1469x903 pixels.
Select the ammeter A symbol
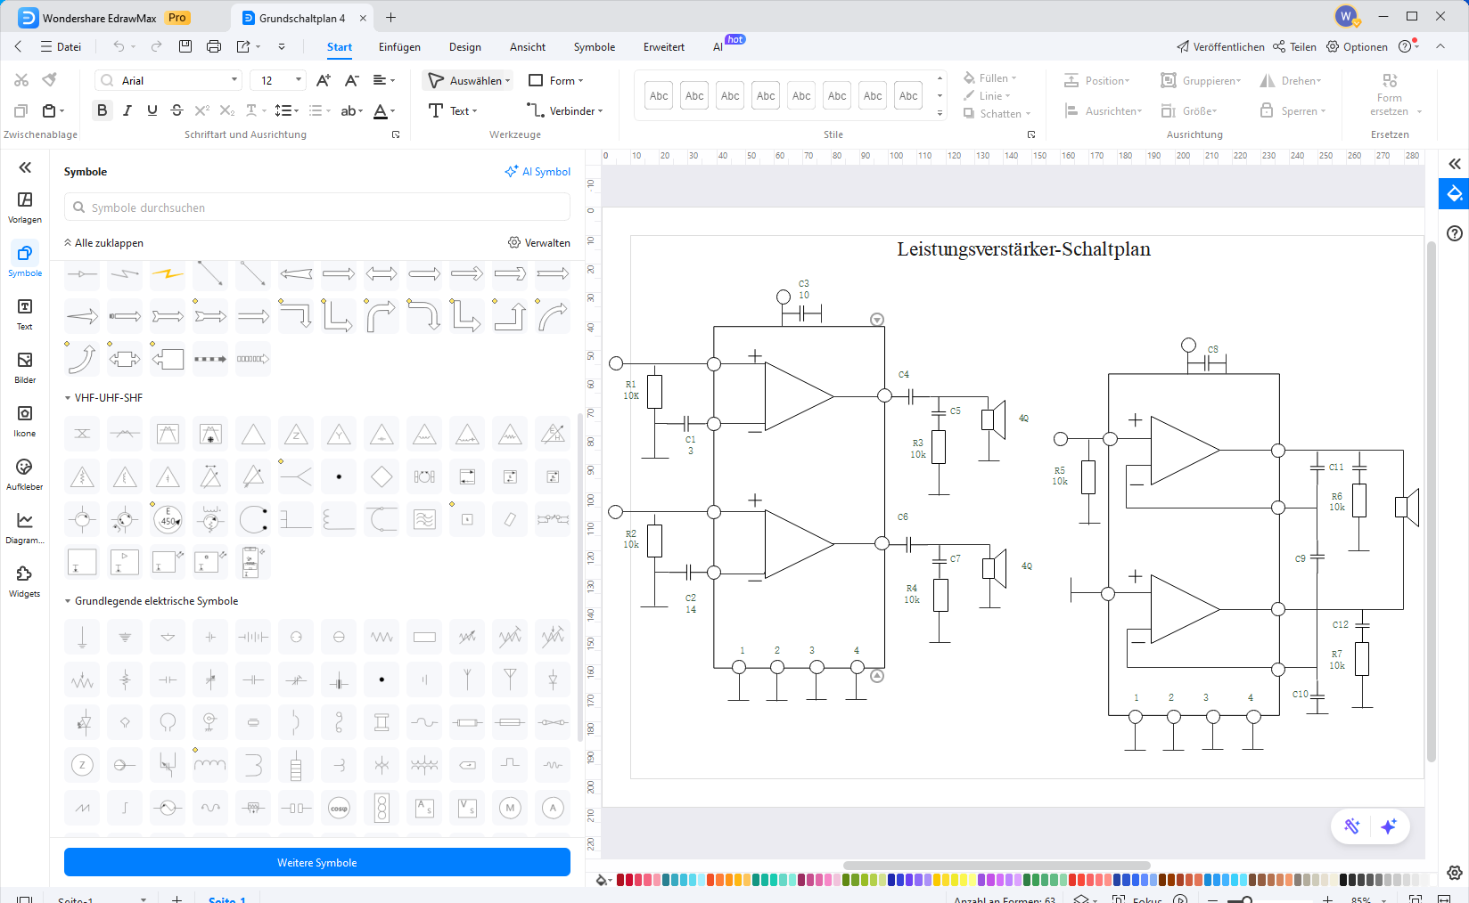(553, 808)
